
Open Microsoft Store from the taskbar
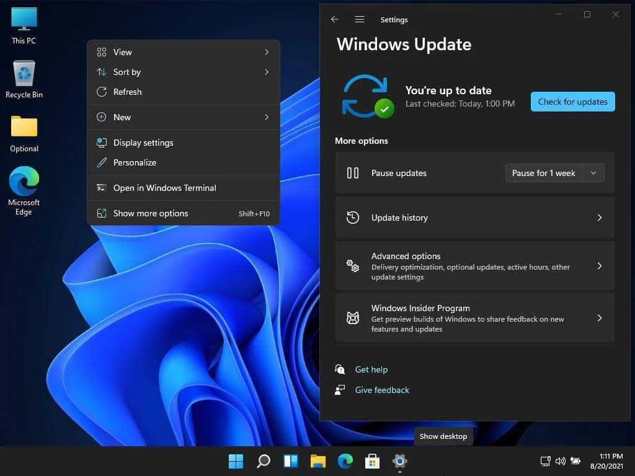[372, 461]
